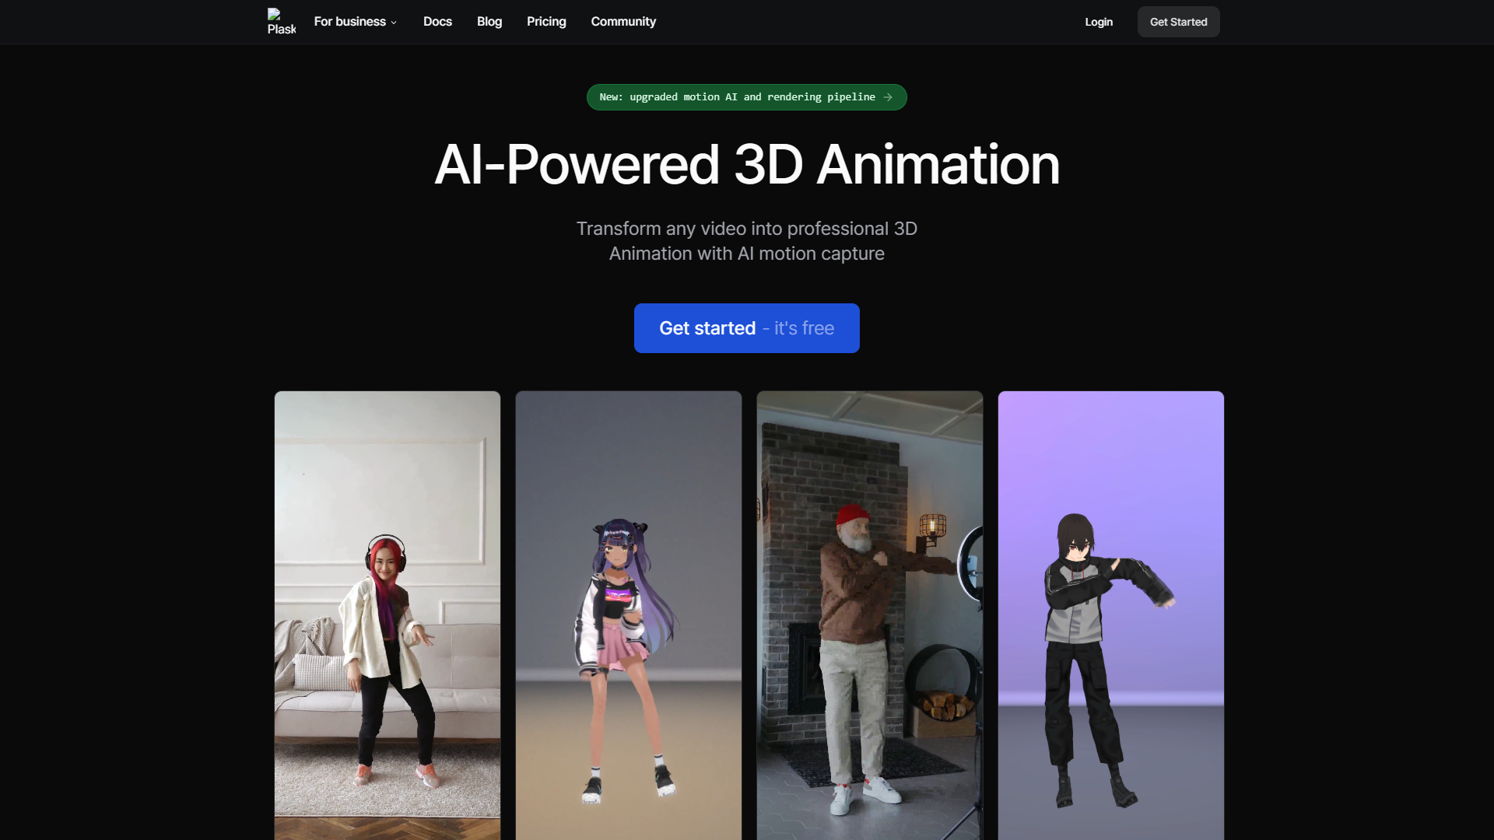Screen dimensions: 1494x840
Task: Click the broken image icon above Plask
Action: coord(274,14)
